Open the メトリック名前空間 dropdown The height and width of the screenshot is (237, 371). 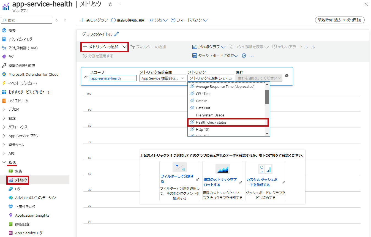coord(163,78)
